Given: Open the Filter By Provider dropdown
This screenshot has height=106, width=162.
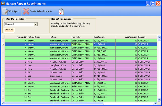Looking at the screenshot, I should coord(35,24).
